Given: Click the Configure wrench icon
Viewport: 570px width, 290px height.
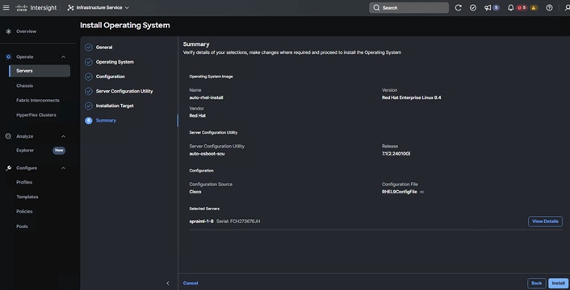Looking at the screenshot, I should click(x=8, y=168).
